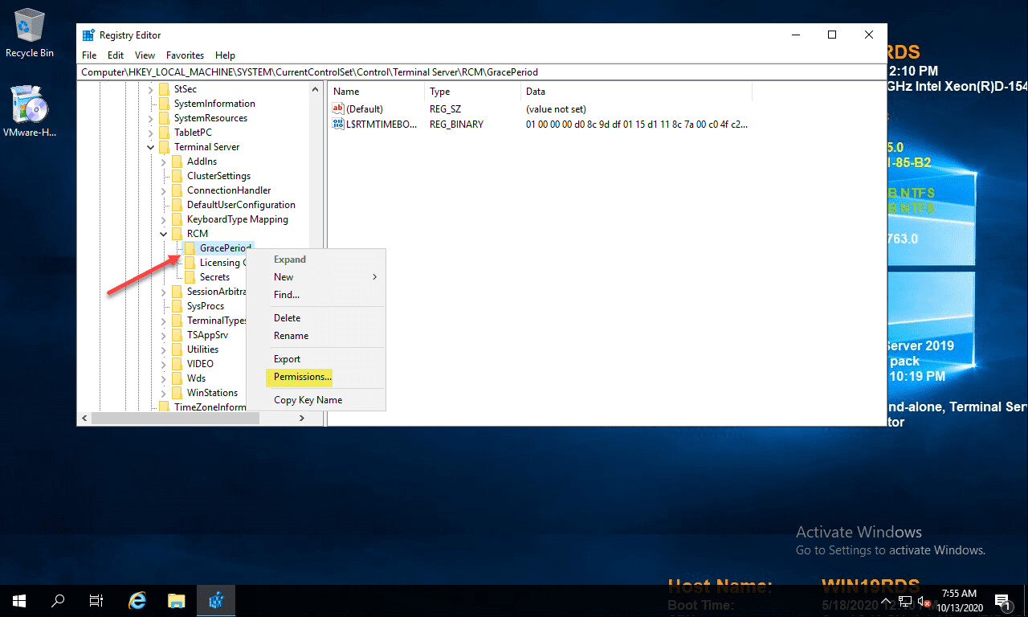1028x617 pixels.
Task: Click the Windows Start button
Action: (x=18, y=600)
